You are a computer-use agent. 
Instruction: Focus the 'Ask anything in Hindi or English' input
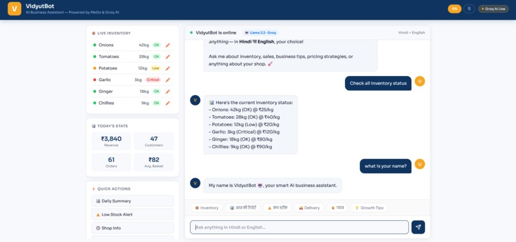300,227
